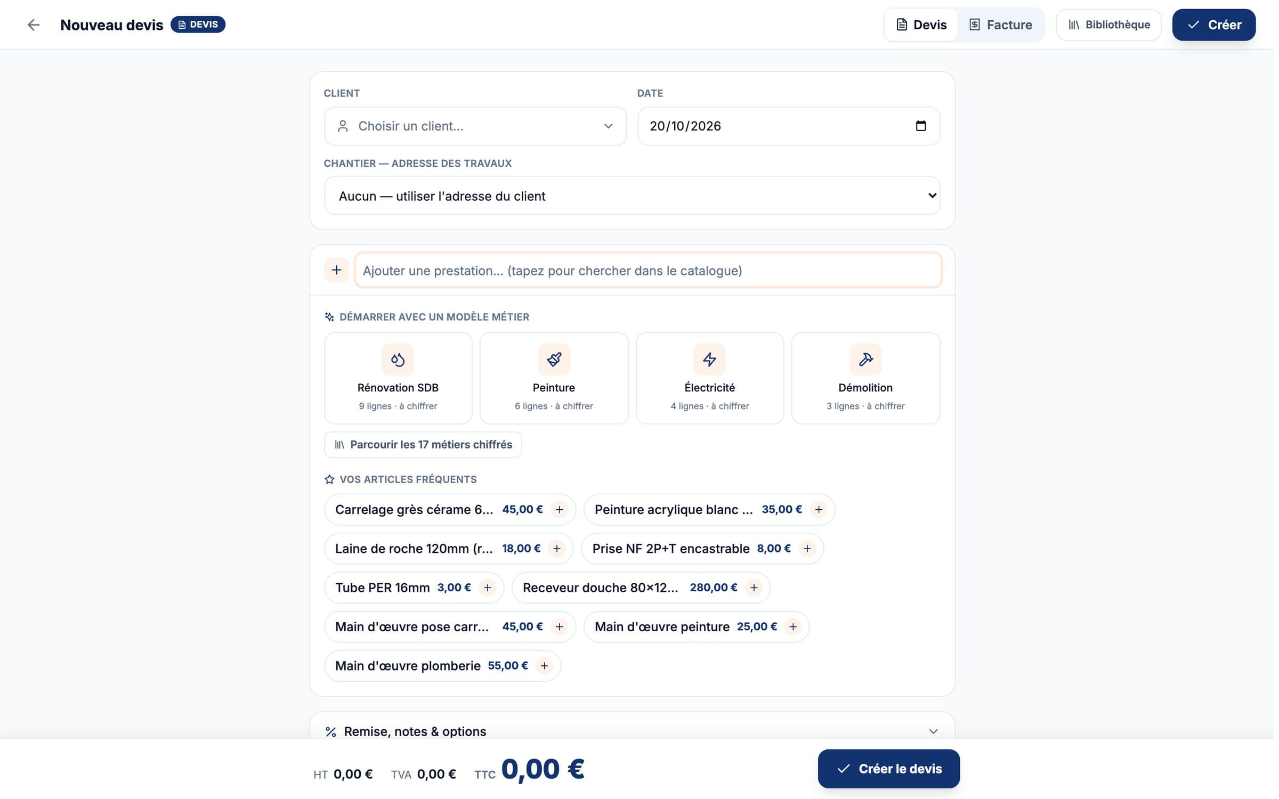Open the Choisir un client dropdown
1279x799 pixels.
click(x=475, y=126)
